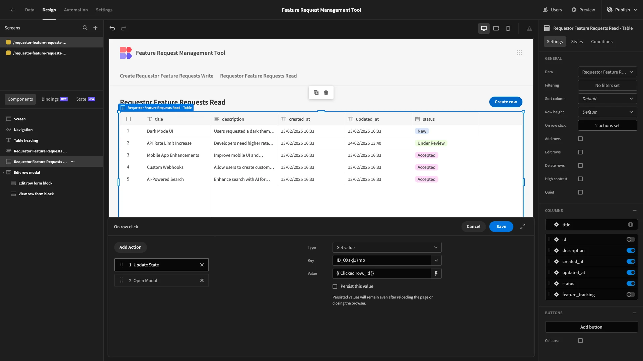The image size is (643, 361).
Task: Enable the High contrast checkbox
Action: [580, 179]
